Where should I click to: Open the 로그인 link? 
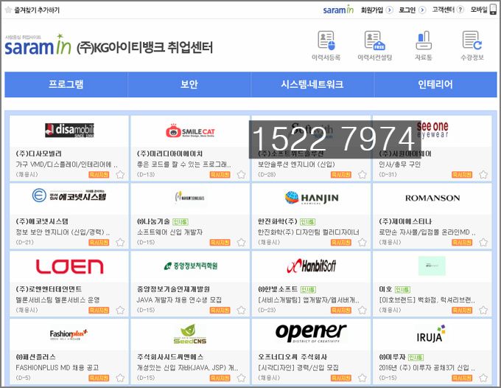[407, 10]
